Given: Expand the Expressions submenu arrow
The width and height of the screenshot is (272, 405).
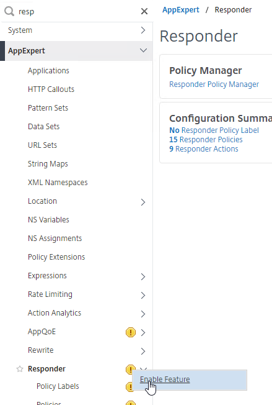Looking at the screenshot, I should coord(143,276).
